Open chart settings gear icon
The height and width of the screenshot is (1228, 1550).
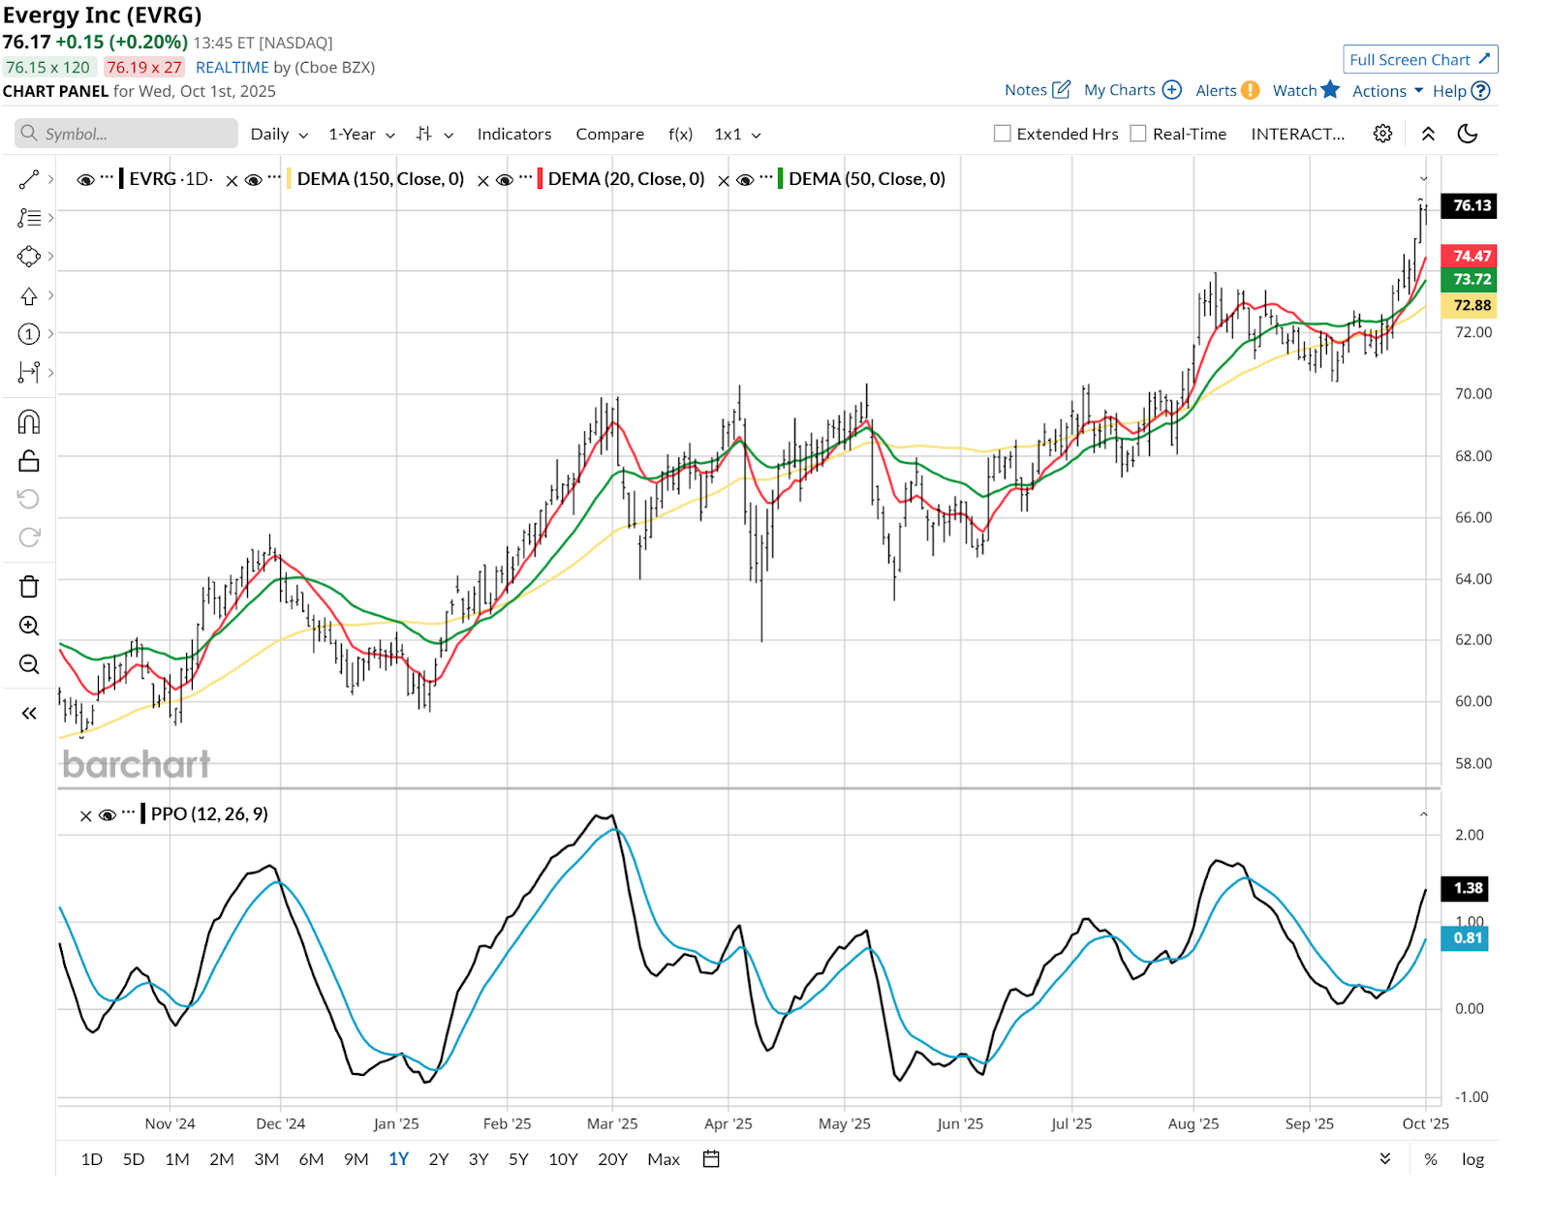(1382, 134)
